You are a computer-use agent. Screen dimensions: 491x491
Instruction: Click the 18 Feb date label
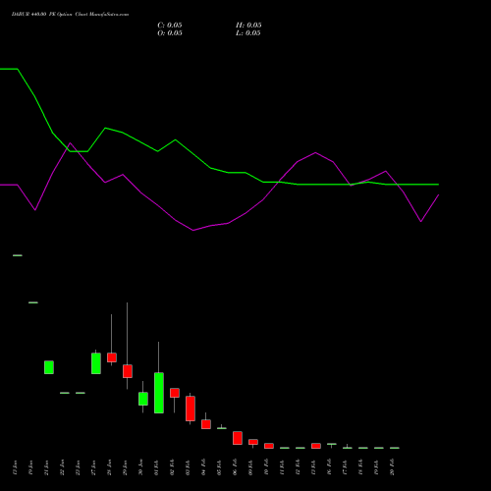(x=361, y=467)
